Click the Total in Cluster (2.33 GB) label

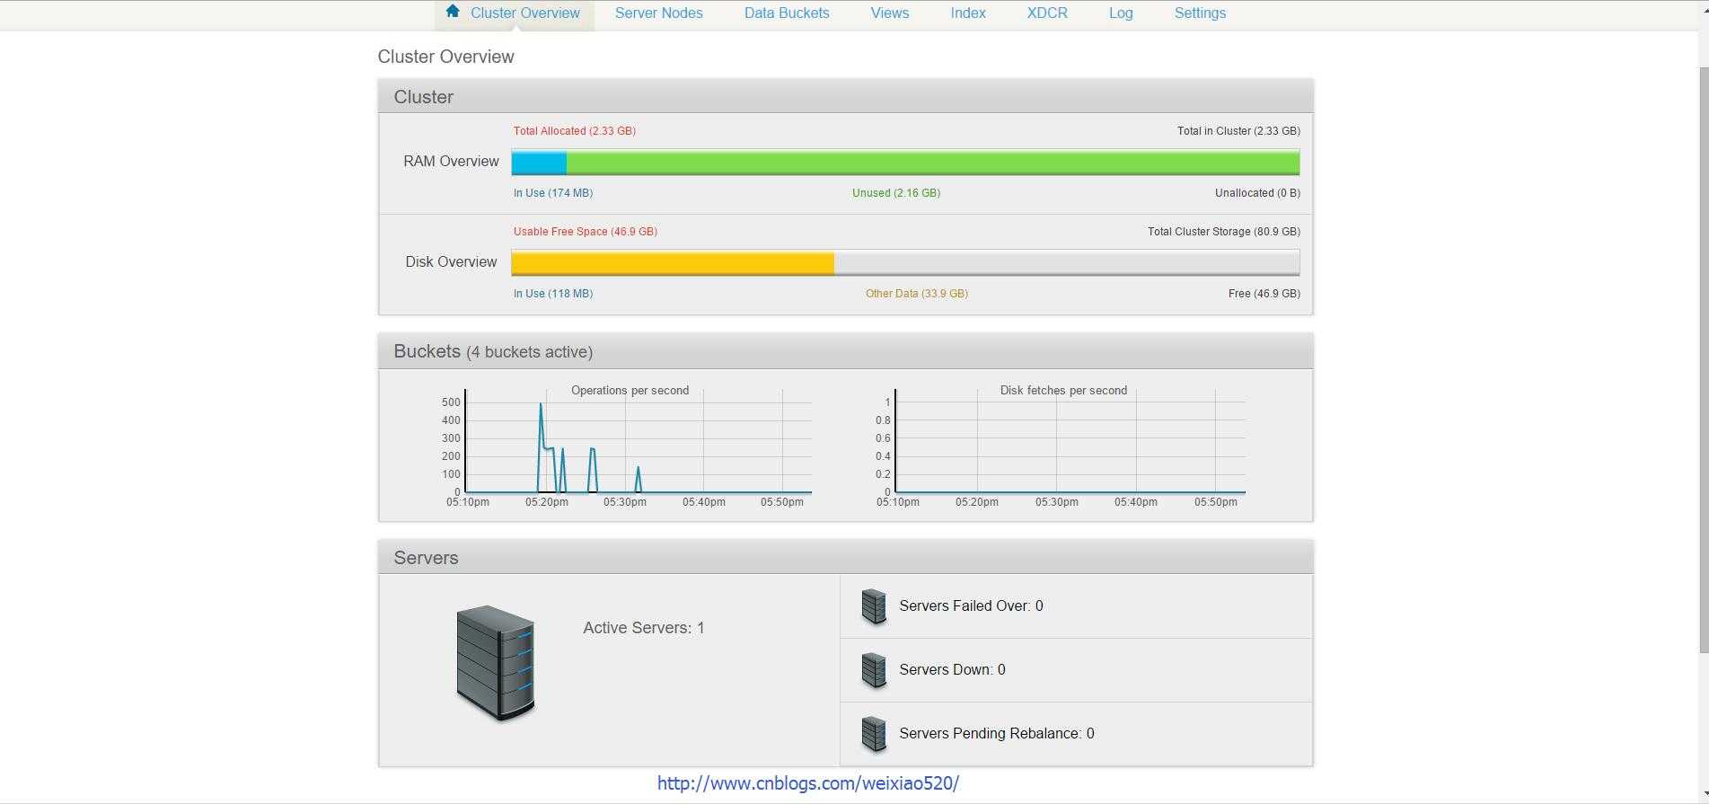[x=1238, y=131]
